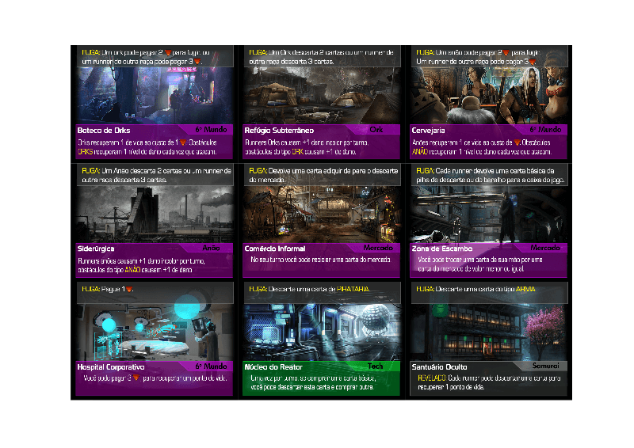Click the green 'Tech' tag on Núcleo do Reator

pyautogui.click(x=375, y=366)
